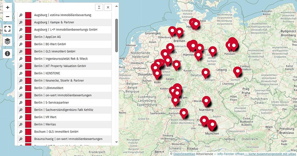Viewport: 297px width, 156px height.
Task: Zoom to Berlin LBImmoWert entry
Action: [x=21, y=88]
